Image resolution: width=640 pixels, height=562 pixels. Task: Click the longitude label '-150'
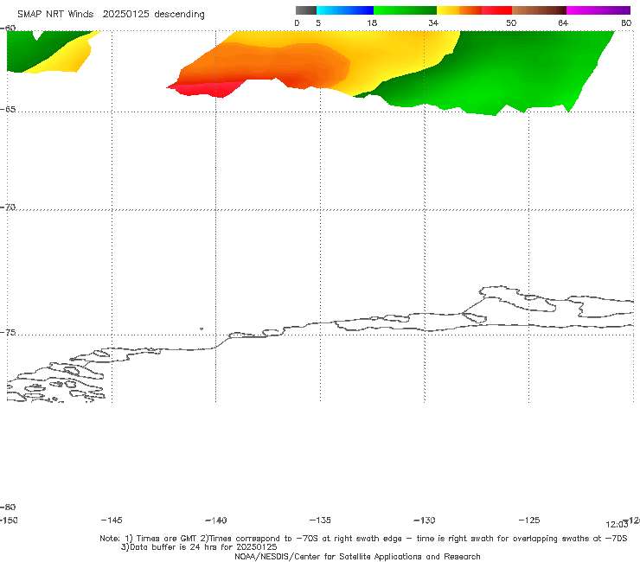click(x=8, y=520)
